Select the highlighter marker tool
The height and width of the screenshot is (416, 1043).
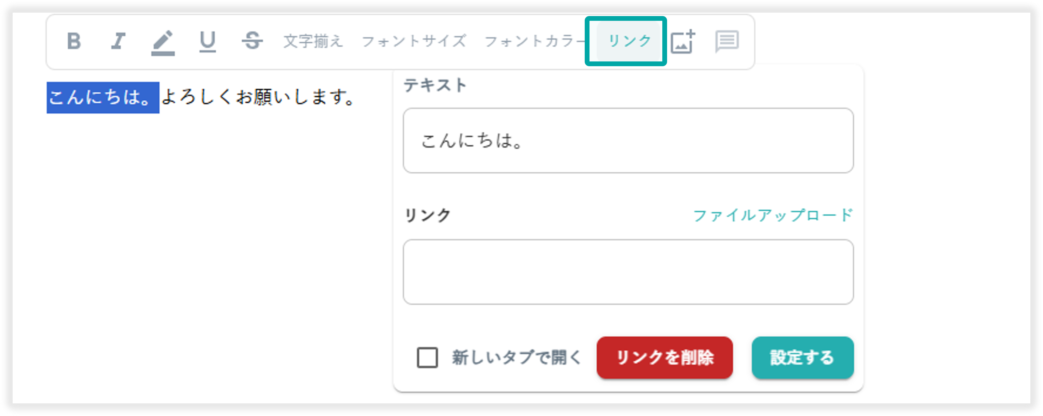pos(163,42)
